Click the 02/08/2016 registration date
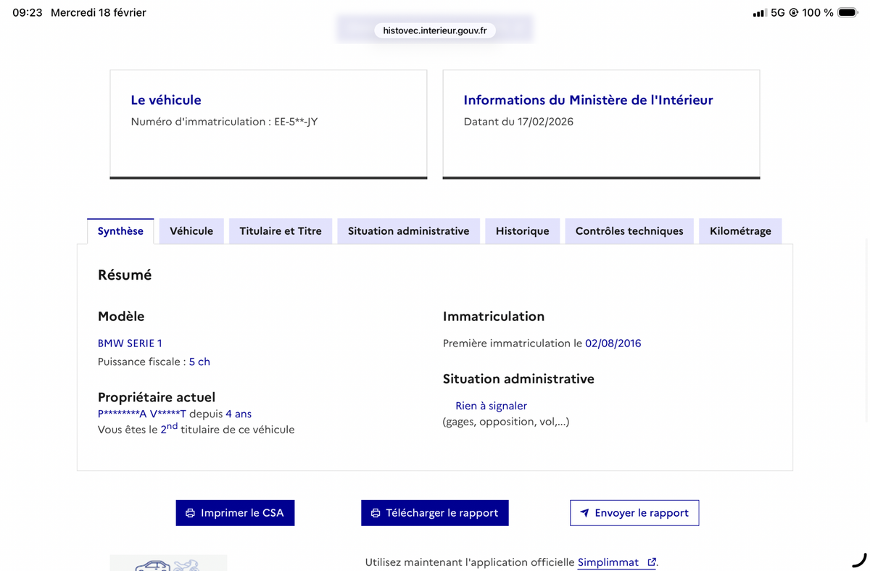 [613, 343]
